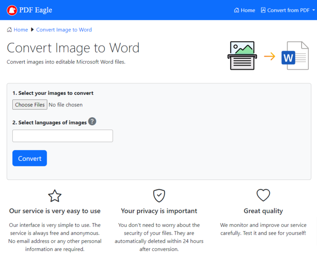
Task: Click the PDF Eagle logo icon
Action: point(12,10)
